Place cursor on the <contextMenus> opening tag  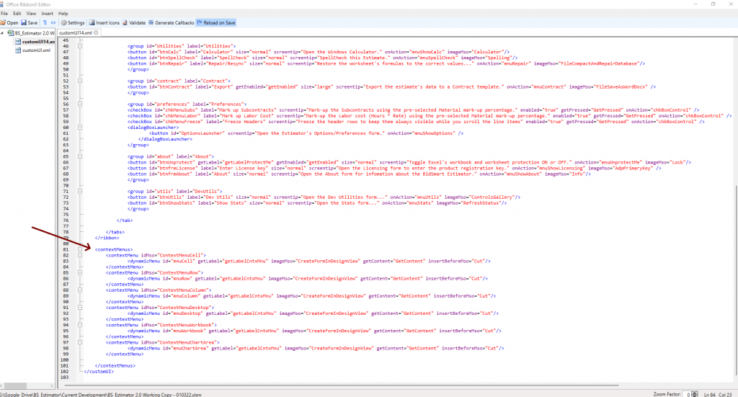click(x=114, y=249)
